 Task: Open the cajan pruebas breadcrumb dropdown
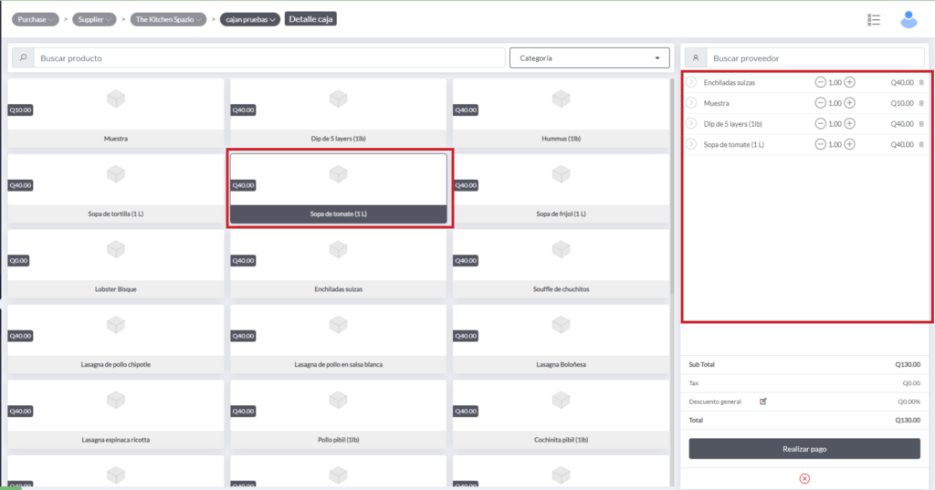(x=249, y=19)
